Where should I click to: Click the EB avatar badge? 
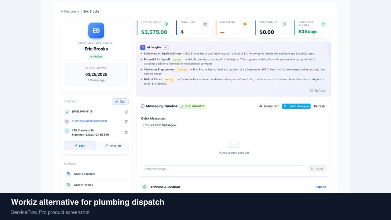click(x=96, y=31)
